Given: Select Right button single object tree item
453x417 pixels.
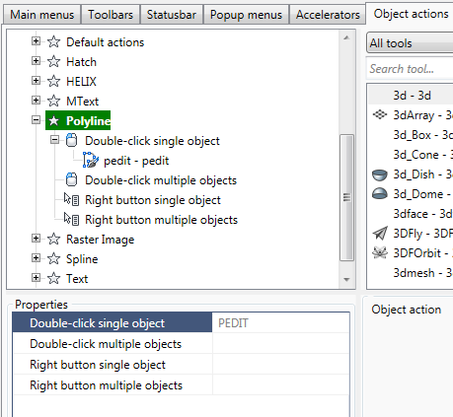Looking at the screenshot, I should [x=153, y=200].
